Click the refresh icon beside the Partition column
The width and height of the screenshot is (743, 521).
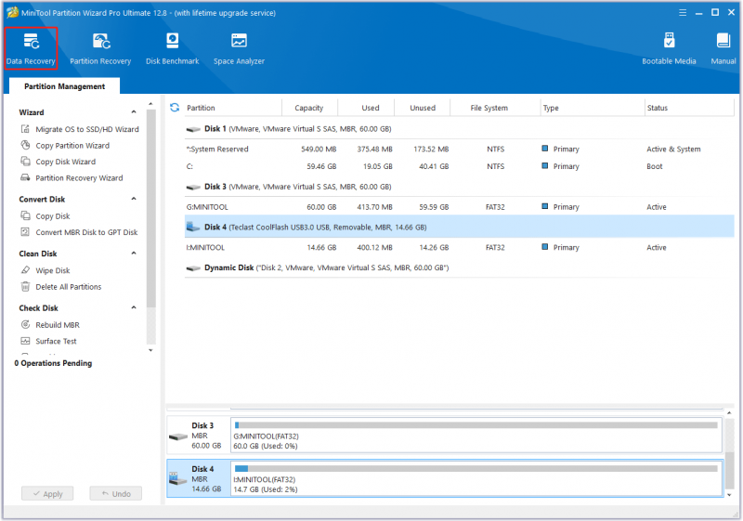[175, 108]
